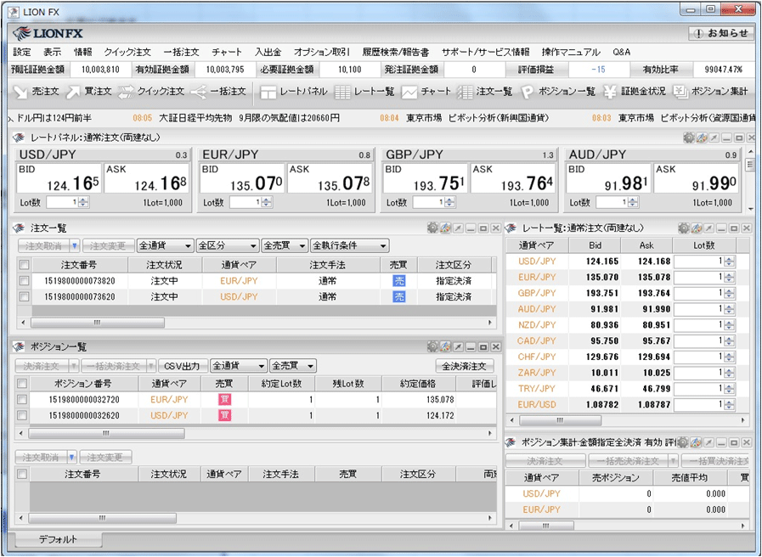Expand the 全通貨 filter in ポジション一覧
This screenshot has width=762, height=557.
(239, 366)
